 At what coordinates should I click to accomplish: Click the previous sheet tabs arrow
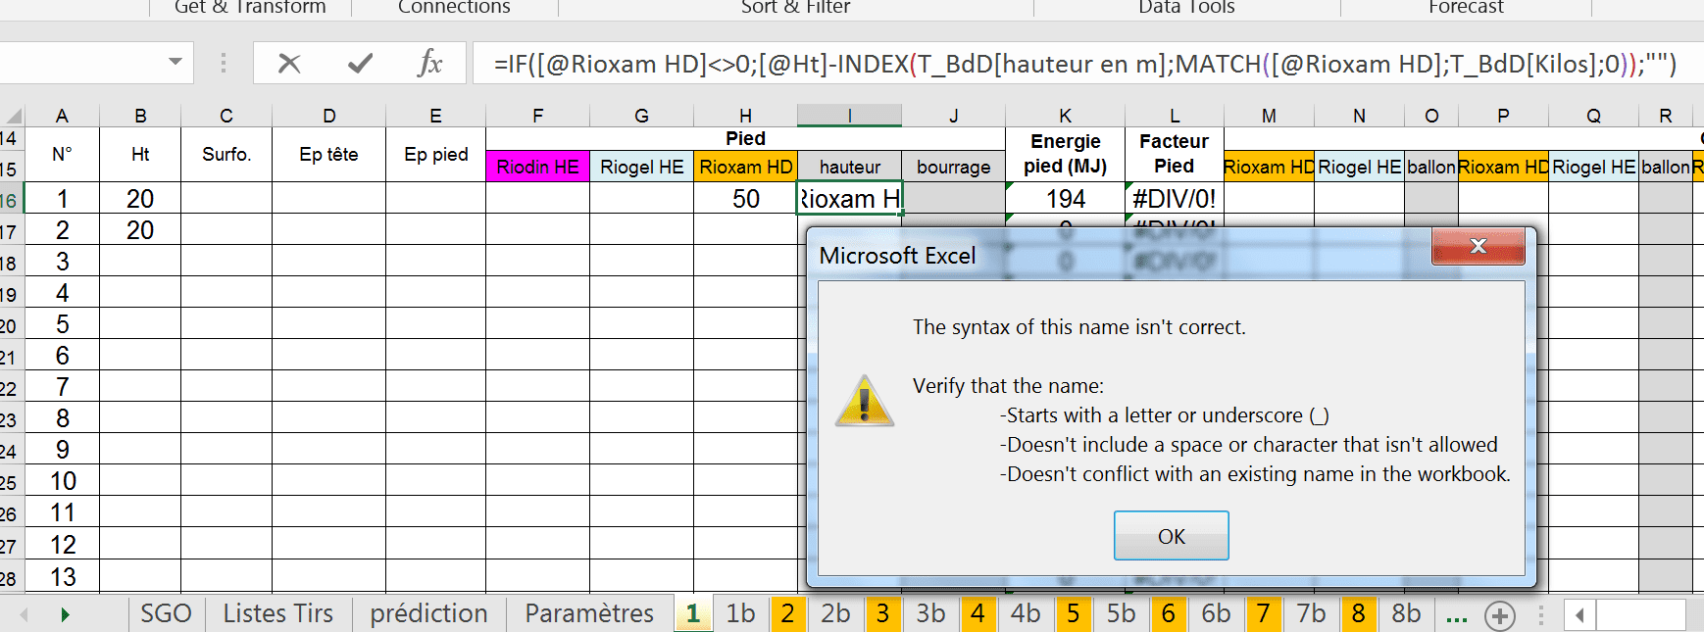click(x=24, y=615)
